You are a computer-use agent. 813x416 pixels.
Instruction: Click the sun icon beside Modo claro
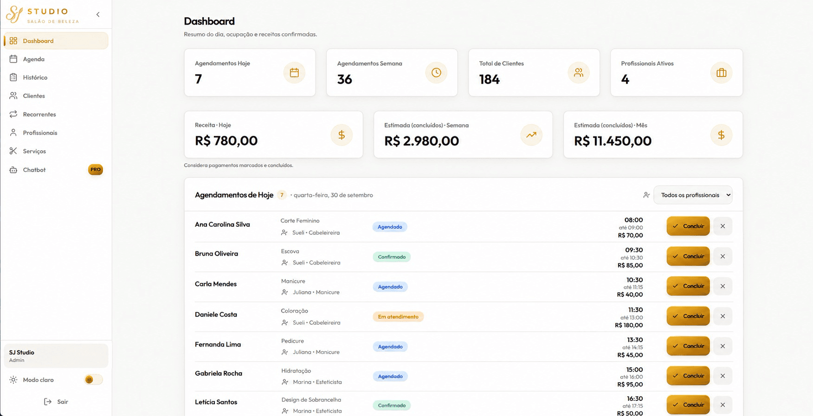[13, 380]
